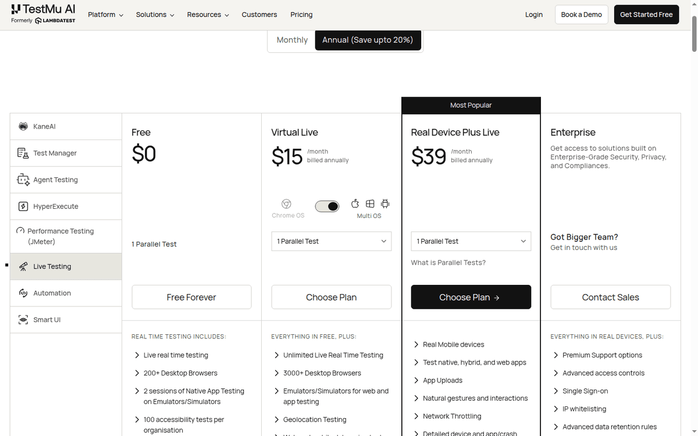Click the Android icon under Multi OS
Screen dimensions: 698x436
coord(385,203)
